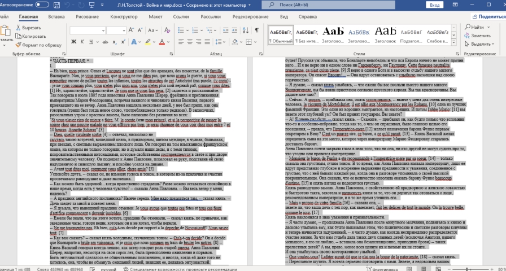The height and width of the screenshot is (271, 506).
Task: Open the Вставка ribbon tab
Action: coord(56,17)
